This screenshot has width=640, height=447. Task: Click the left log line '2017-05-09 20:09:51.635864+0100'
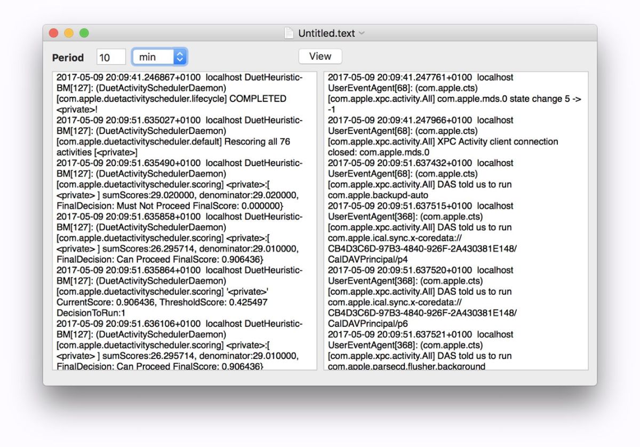tap(129, 270)
